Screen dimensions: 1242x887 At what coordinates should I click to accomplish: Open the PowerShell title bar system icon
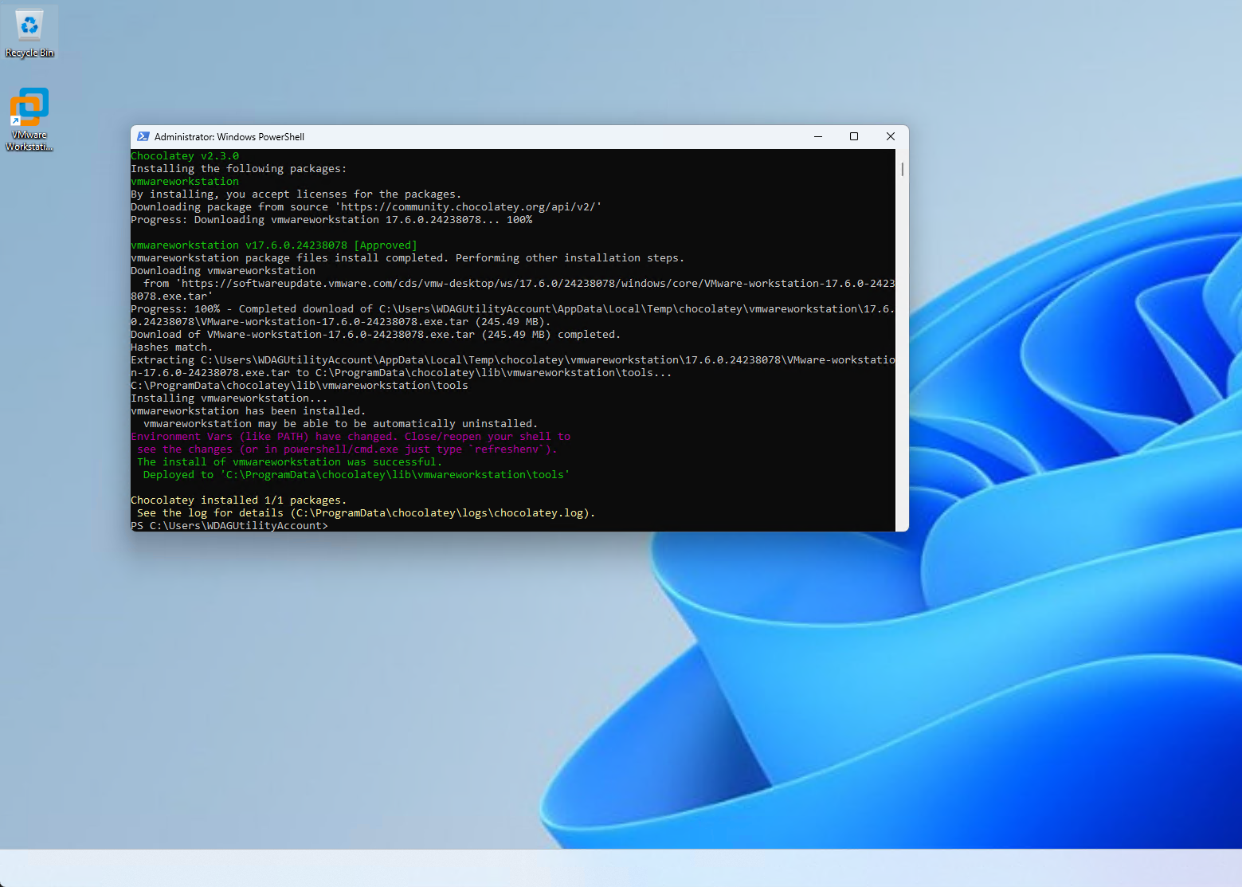coord(143,137)
